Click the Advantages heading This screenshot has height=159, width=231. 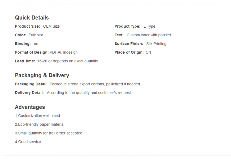(x=30, y=107)
